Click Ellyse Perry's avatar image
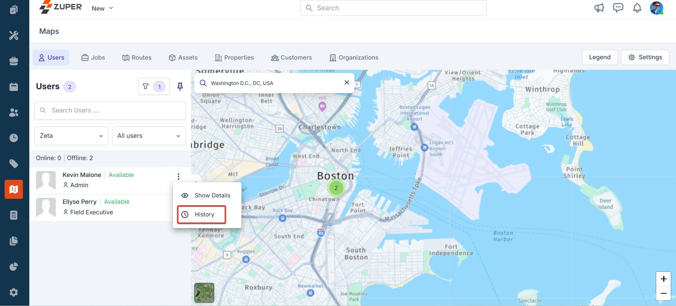This screenshot has width=676, height=306. pos(46,207)
